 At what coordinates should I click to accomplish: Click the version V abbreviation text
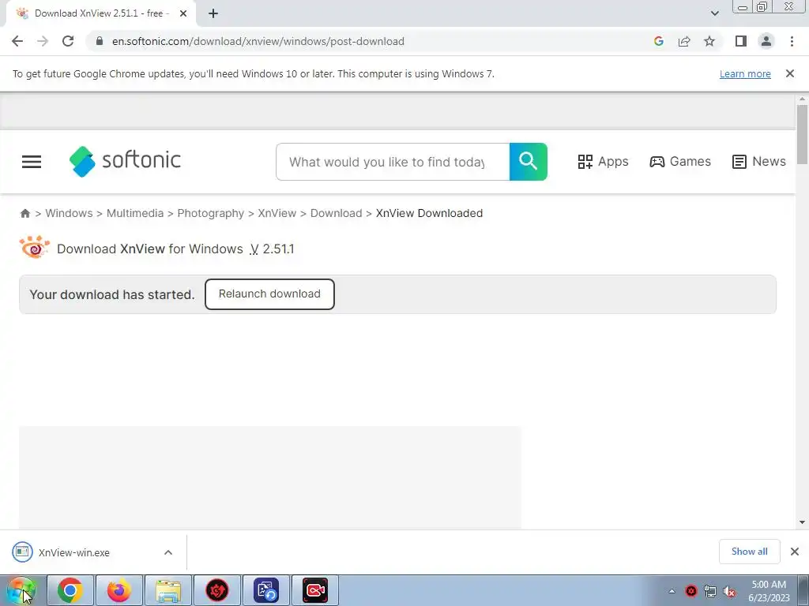tap(254, 249)
